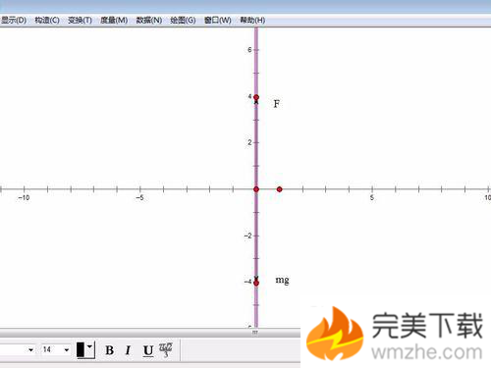Click the x-axis label -5
This screenshot has height=368, width=491.
coord(139,197)
